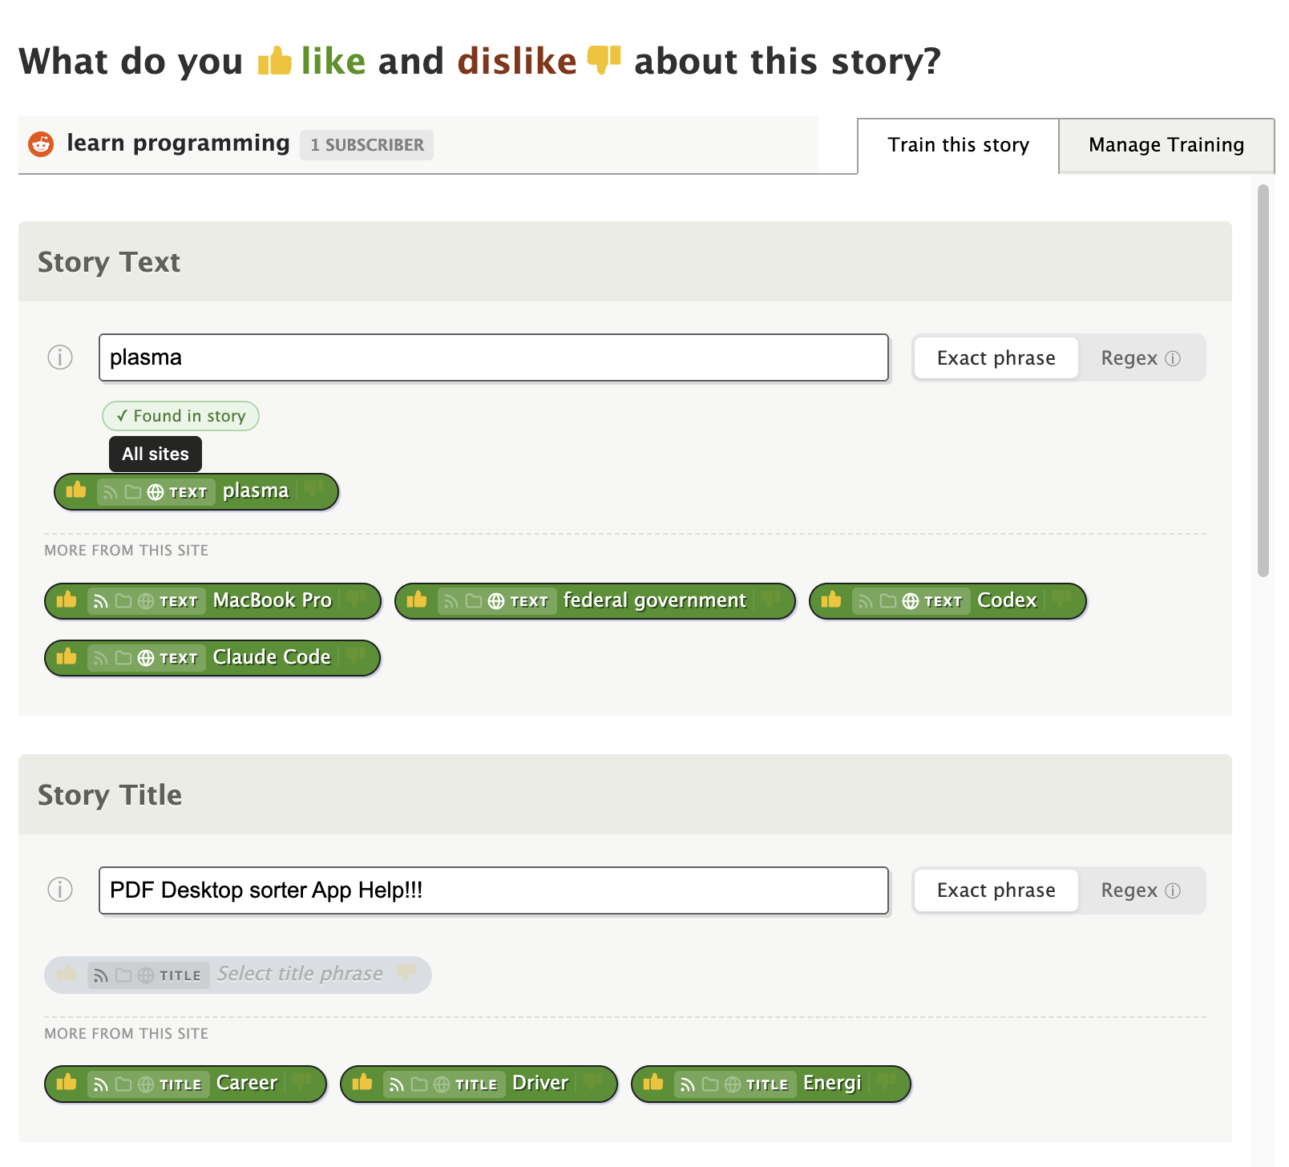Click the globe scope icon on federal government
The width and height of the screenshot is (1289, 1167).
pyautogui.click(x=496, y=601)
